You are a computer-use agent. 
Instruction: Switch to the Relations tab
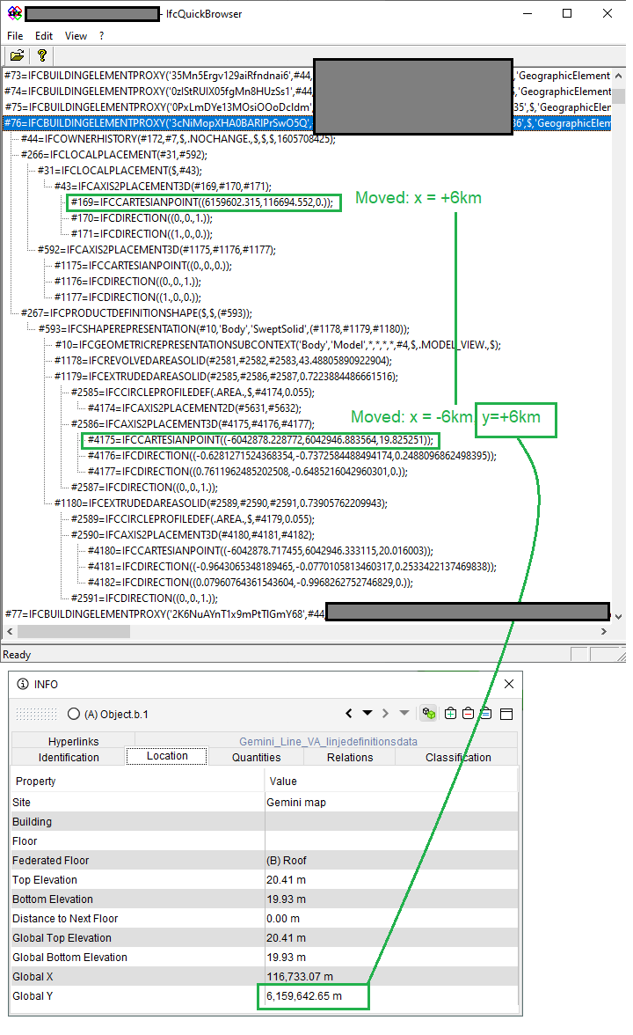click(x=350, y=757)
